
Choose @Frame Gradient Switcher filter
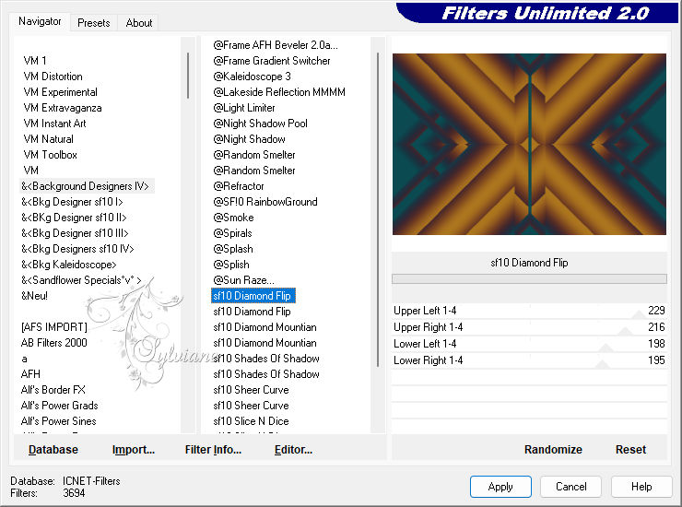point(272,61)
